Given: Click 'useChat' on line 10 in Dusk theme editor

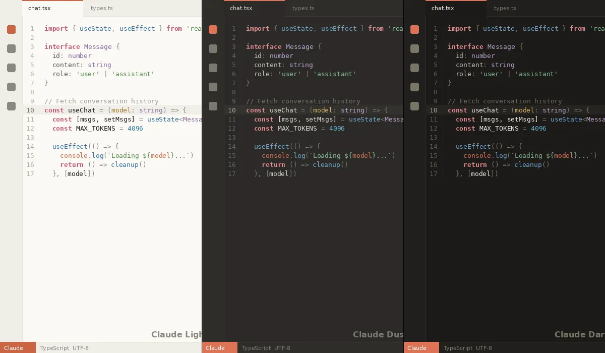Looking at the screenshot, I should [x=283, y=110].
